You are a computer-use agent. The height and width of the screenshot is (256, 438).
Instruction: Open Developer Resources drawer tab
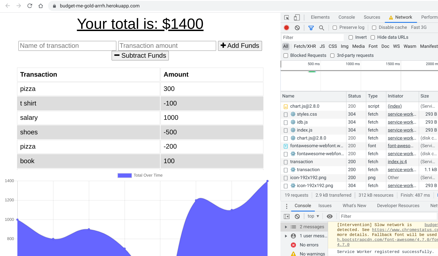[x=398, y=205]
